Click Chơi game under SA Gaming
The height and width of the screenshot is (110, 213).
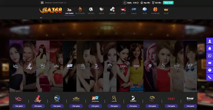(x=114, y=106)
